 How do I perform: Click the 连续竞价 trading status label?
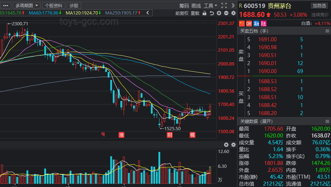tap(320, 15)
